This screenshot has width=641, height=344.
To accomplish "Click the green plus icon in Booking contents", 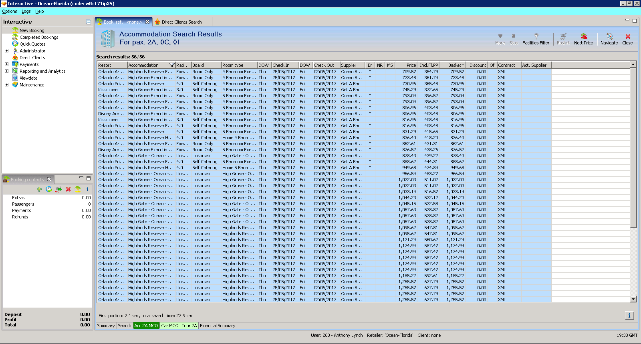I will tap(39, 189).
